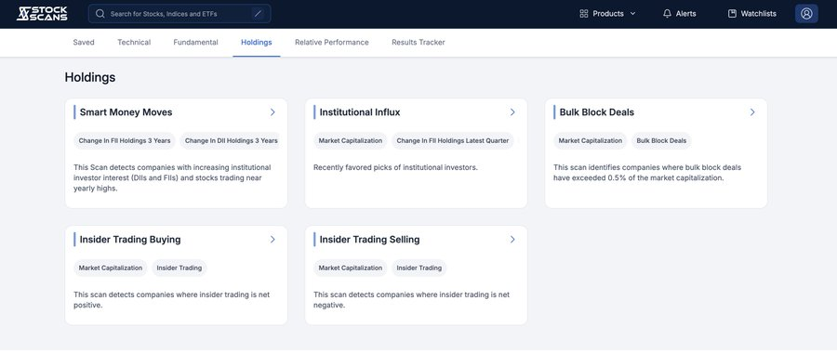Click Market Capitalization tag in Bulk Block Deals
Viewport: 837px width, 353px height.
tap(591, 141)
